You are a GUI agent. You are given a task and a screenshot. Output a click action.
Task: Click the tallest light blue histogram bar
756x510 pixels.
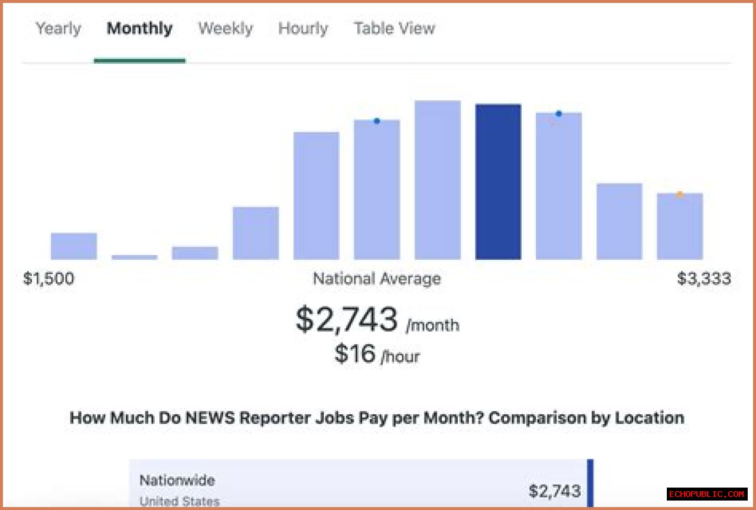[x=438, y=180]
